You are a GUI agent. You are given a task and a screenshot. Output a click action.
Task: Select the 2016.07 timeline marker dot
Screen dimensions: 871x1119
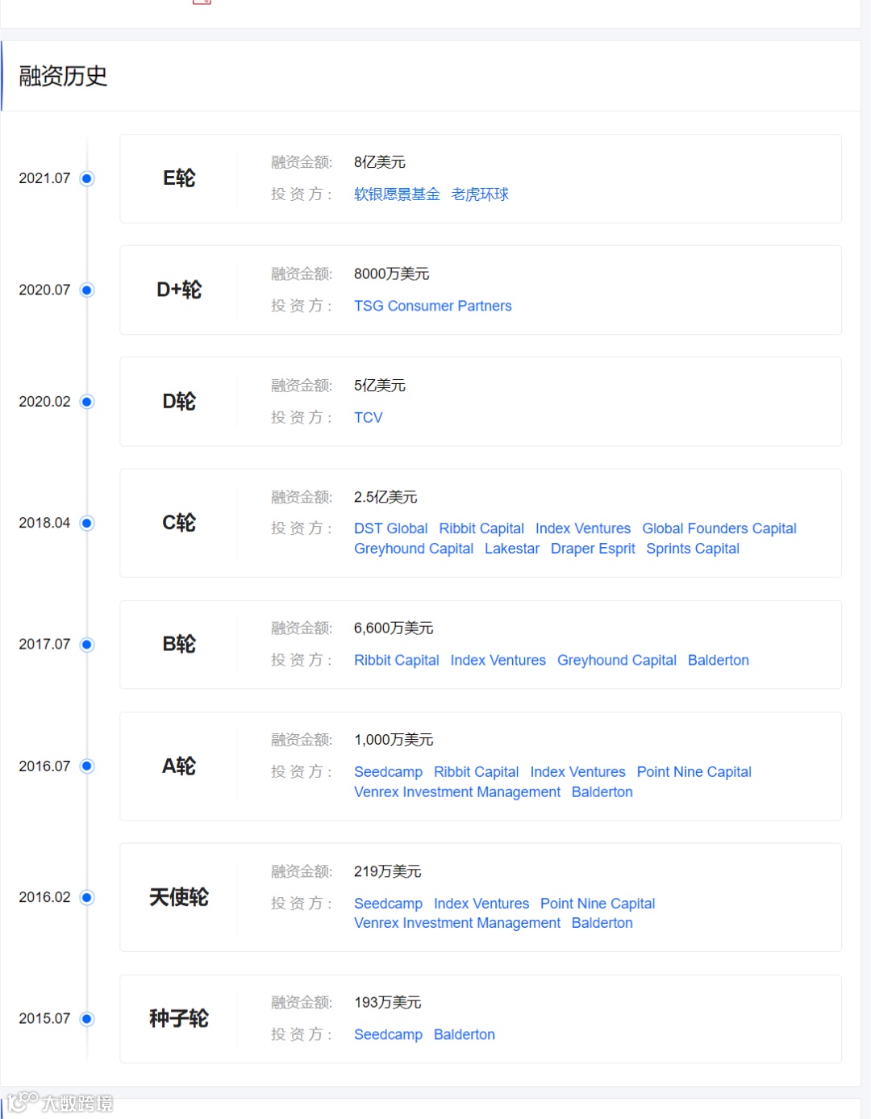87,766
